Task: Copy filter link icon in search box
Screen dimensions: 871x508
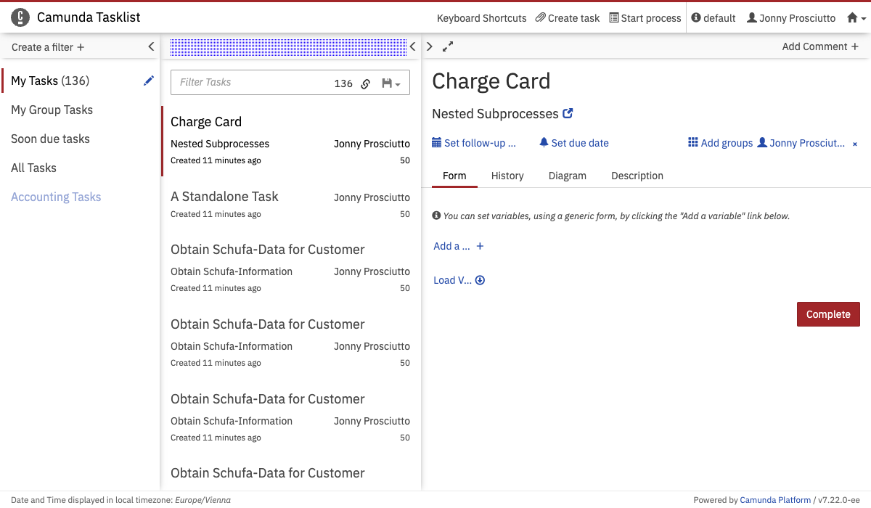Action: pos(366,83)
